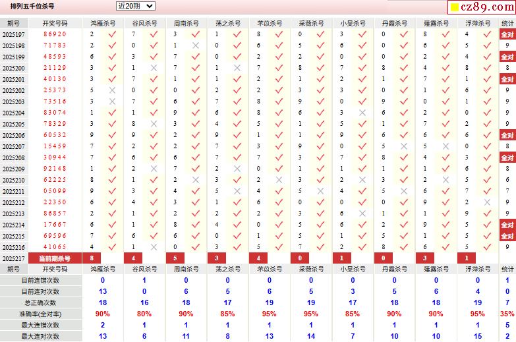This screenshot has height=342, width=516.
Task: Click the 总正确次数 row label
Action: click(x=40, y=303)
